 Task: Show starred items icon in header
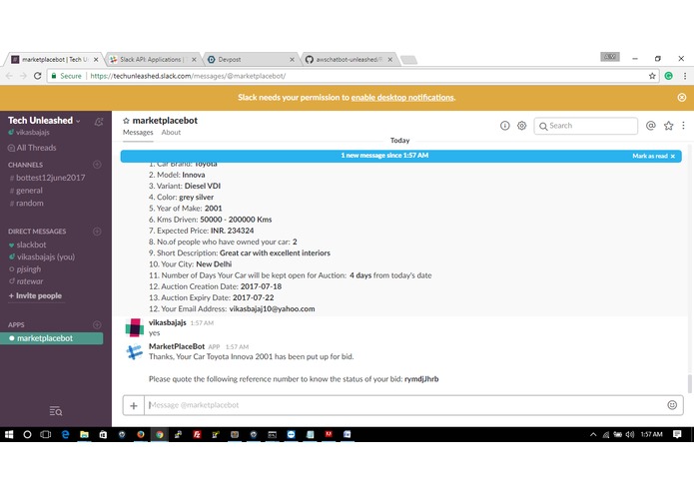668,126
